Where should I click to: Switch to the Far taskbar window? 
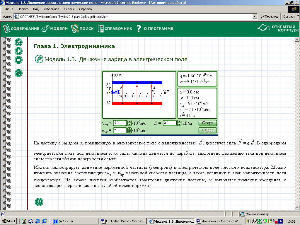click(75, 221)
